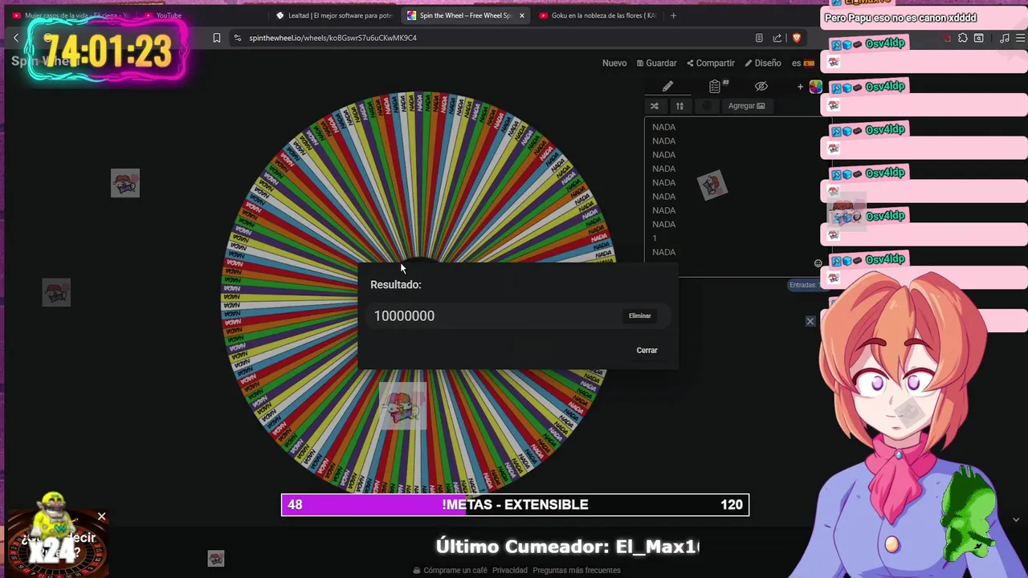Click the sidebar panel icon in browser toolbar
The width and height of the screenshot is (1028, 578).
click(x=978, y=38)
